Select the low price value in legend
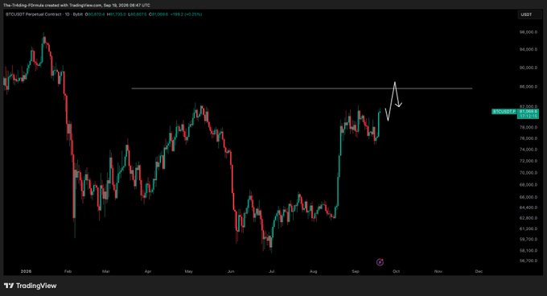This screenshot has width=547, height=296. tap(138, 14)
